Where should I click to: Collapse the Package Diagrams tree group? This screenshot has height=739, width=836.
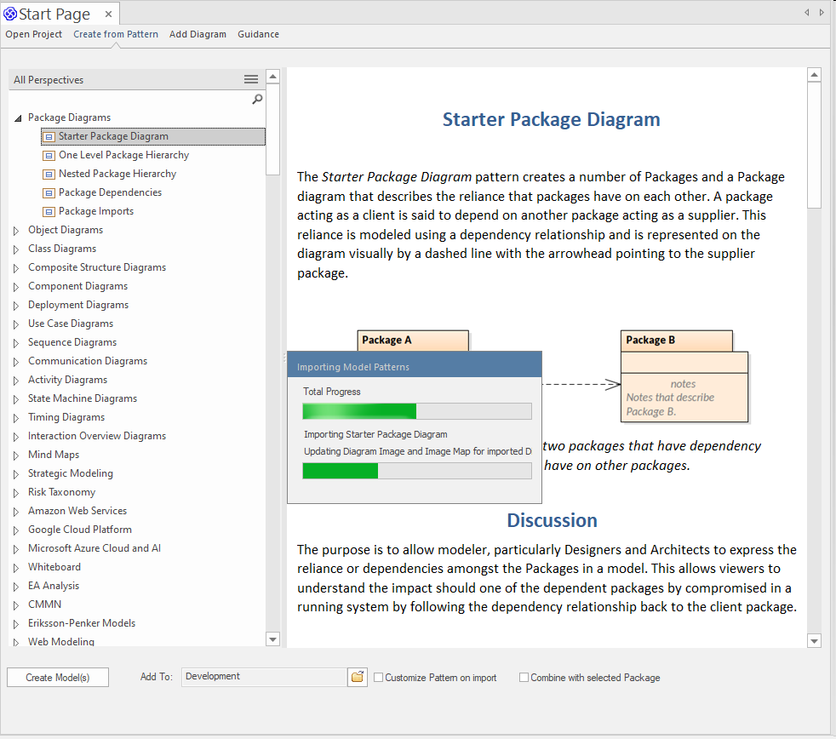point(17,118)
